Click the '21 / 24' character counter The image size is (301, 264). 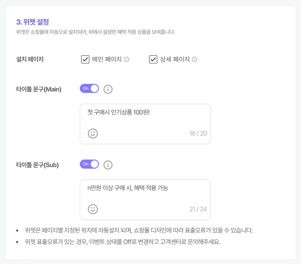[x=198, y=209]
